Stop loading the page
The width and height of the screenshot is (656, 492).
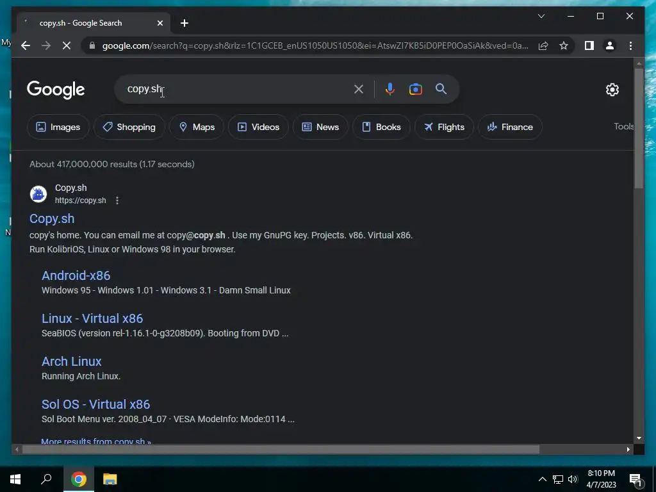pos(67,45)
